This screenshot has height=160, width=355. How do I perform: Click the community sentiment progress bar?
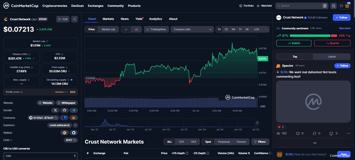(313, 36)
